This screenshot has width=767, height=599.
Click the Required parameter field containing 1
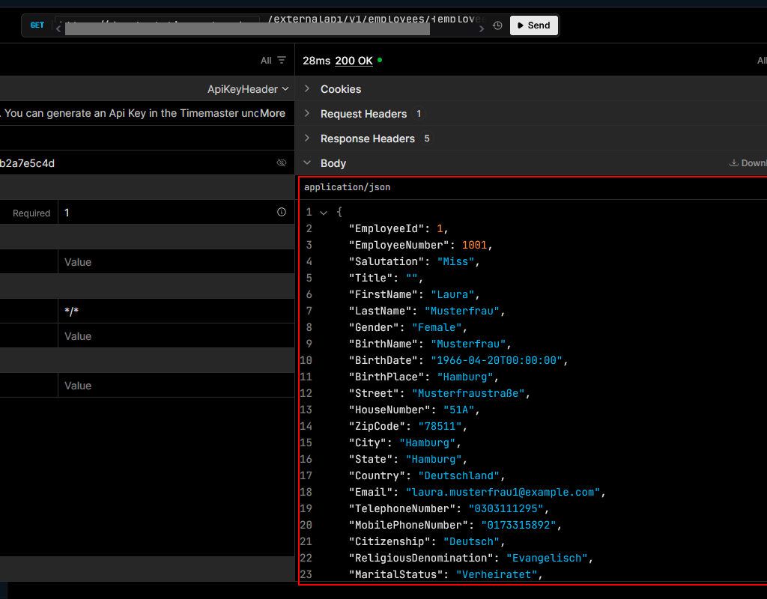(x=165, y=213)
